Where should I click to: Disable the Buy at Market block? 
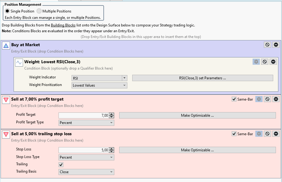[x=267, y=45]
